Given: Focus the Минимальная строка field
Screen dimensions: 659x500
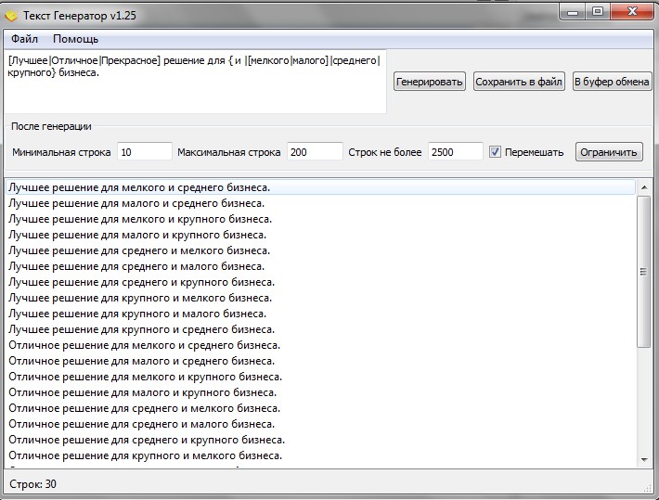Looking at the screenshot, I should (x=145, y=152).
